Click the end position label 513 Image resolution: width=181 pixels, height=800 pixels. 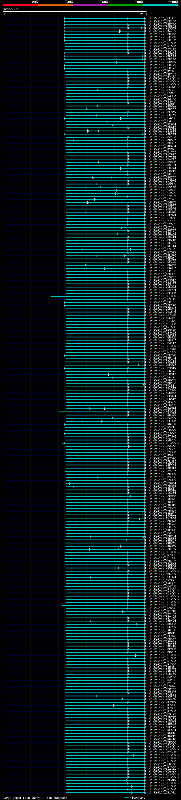(143, 14)
